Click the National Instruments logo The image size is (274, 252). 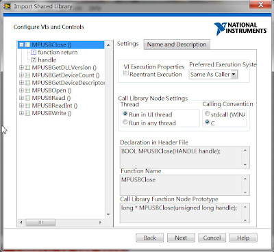[x=240, y=29]
